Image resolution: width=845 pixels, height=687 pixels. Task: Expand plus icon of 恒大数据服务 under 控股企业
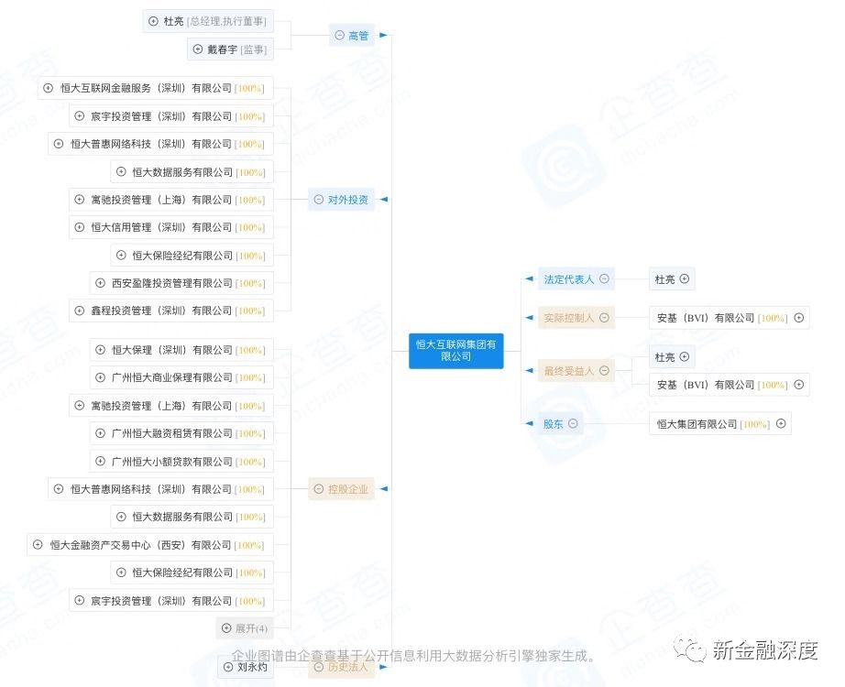(121, 517)
